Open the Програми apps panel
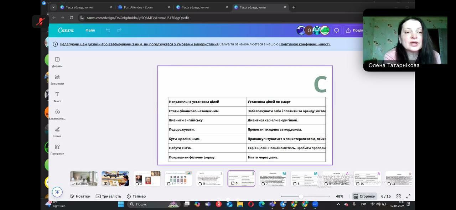The image size is (456, 210). click(57, 149)
